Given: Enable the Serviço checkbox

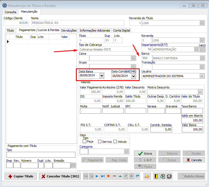Looking at the screenshot, I should (100, 141).
